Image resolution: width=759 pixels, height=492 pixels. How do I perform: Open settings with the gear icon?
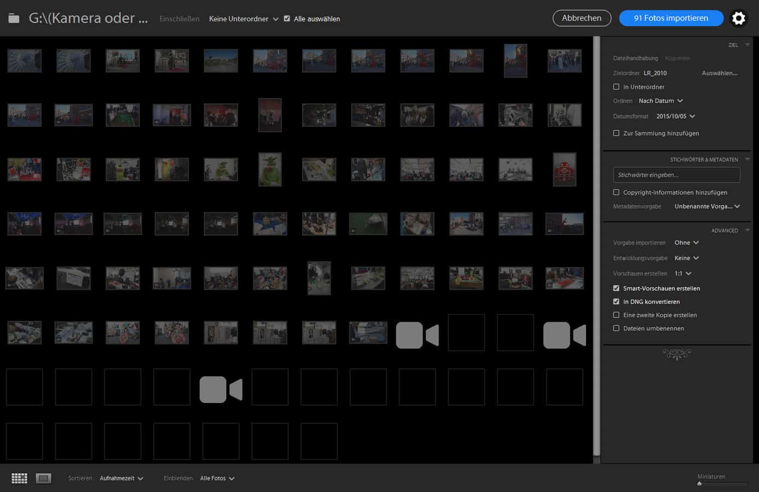click(738, 18)
